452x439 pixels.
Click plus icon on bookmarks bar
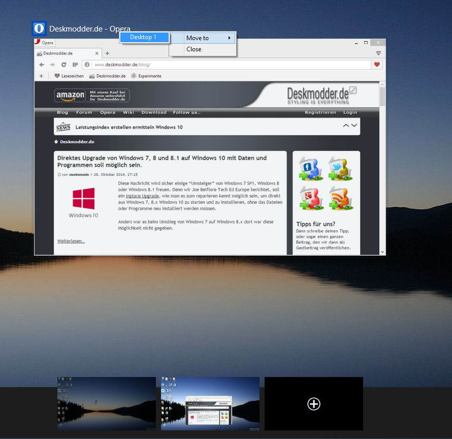[x=41, y=76]
